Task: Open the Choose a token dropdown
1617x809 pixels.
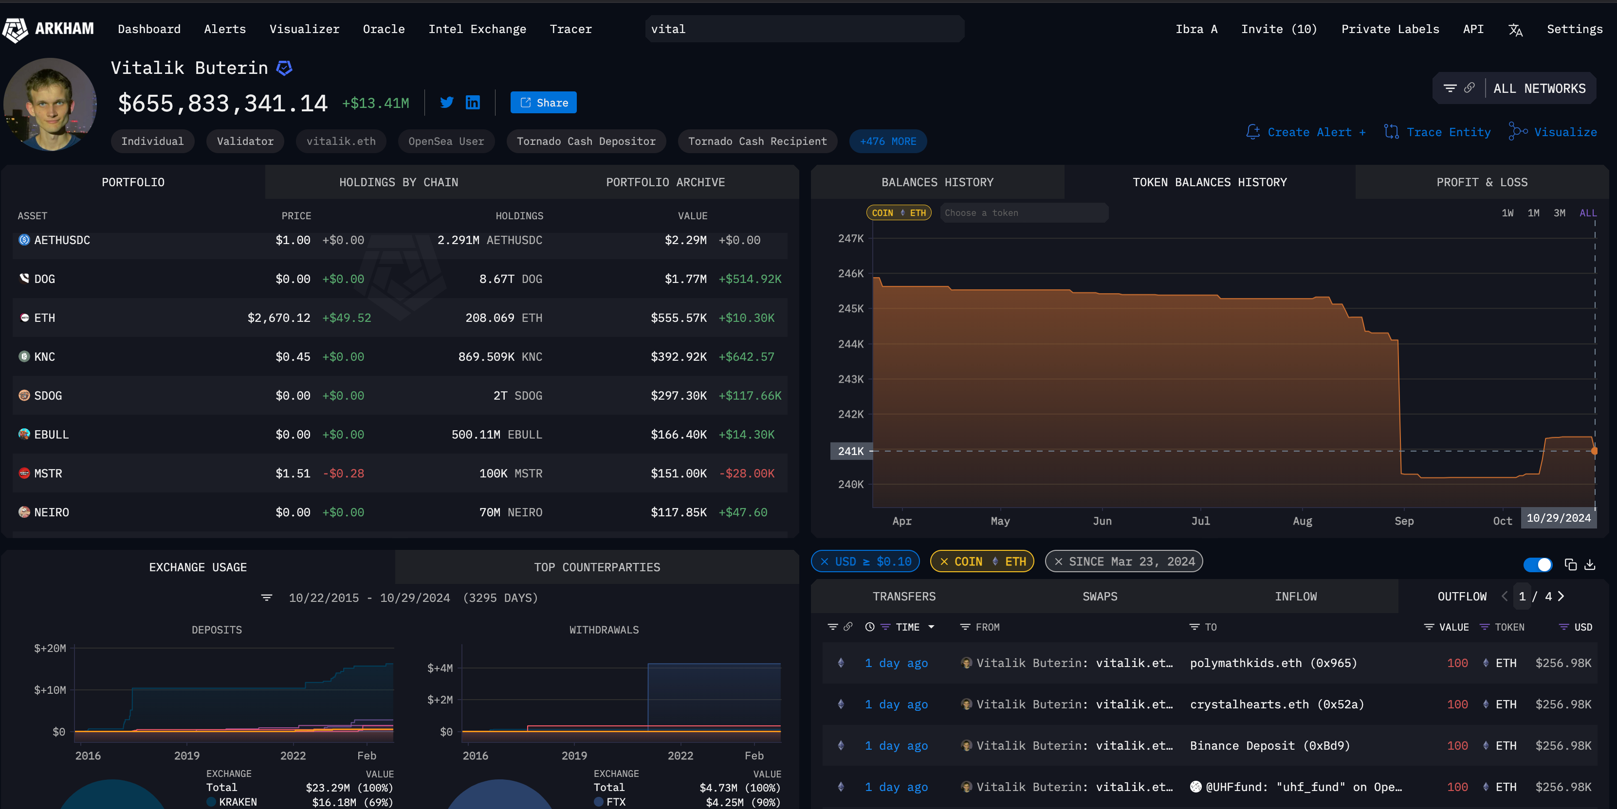Action: tap(1024, 212)
